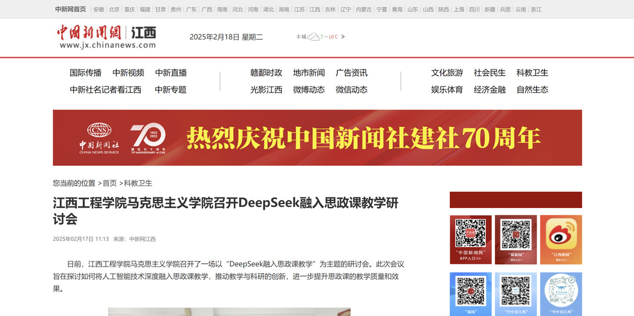Select 文化旅游 in the navigation menu
The height and width of the screenshot is (316, 634).
click(447, 73)
